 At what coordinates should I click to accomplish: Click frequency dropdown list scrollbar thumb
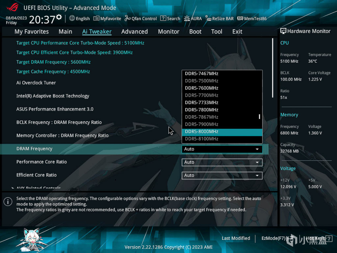(x=260, y=116)
